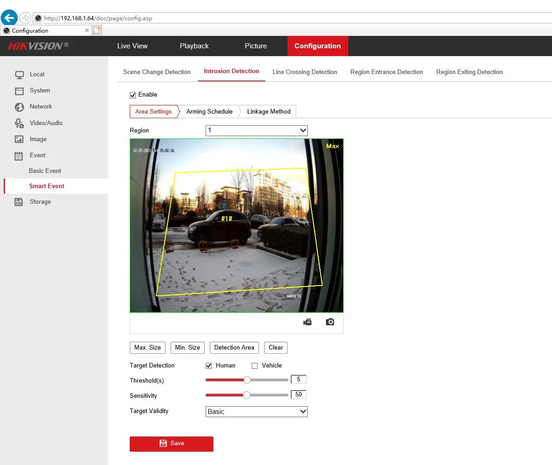552x465 pixels.
Task: Start recording with the camcorder icon
Action: point(307,322)
